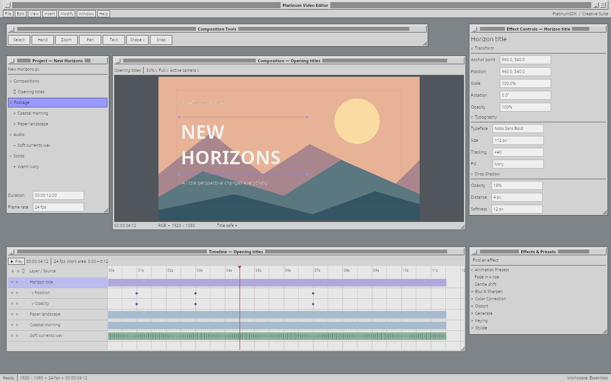Toggle first circle on Paper landscape layer

[x=12, y=314]
